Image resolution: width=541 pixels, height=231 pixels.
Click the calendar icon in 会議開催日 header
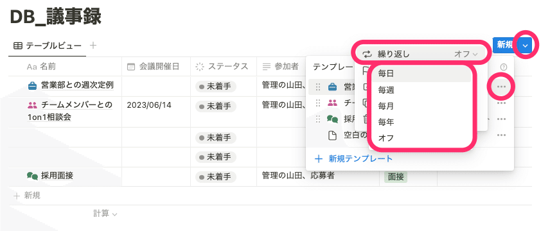point(131,67)
